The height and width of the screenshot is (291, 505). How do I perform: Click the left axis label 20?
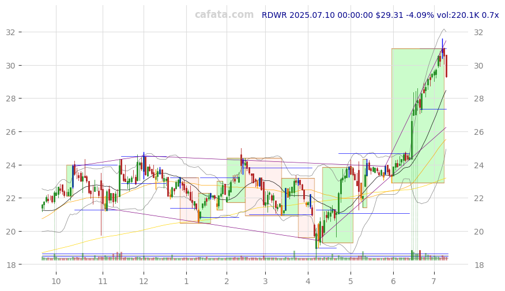click(x=10, y=232)
